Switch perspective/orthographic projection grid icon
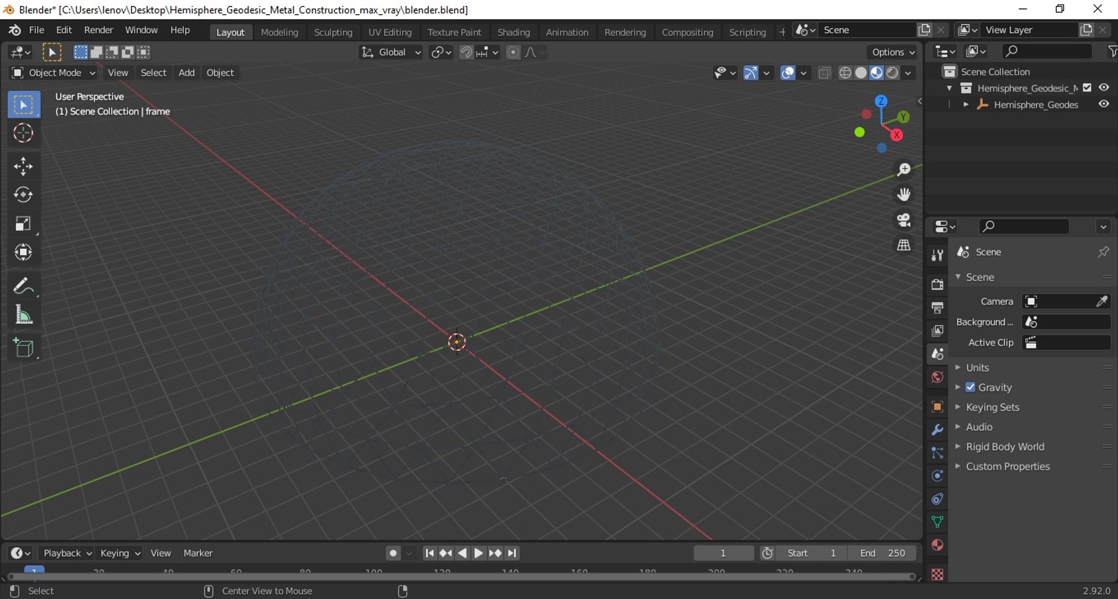This screenshot has width=1118, height=599. pyautogui.click(x=904, y=245)
